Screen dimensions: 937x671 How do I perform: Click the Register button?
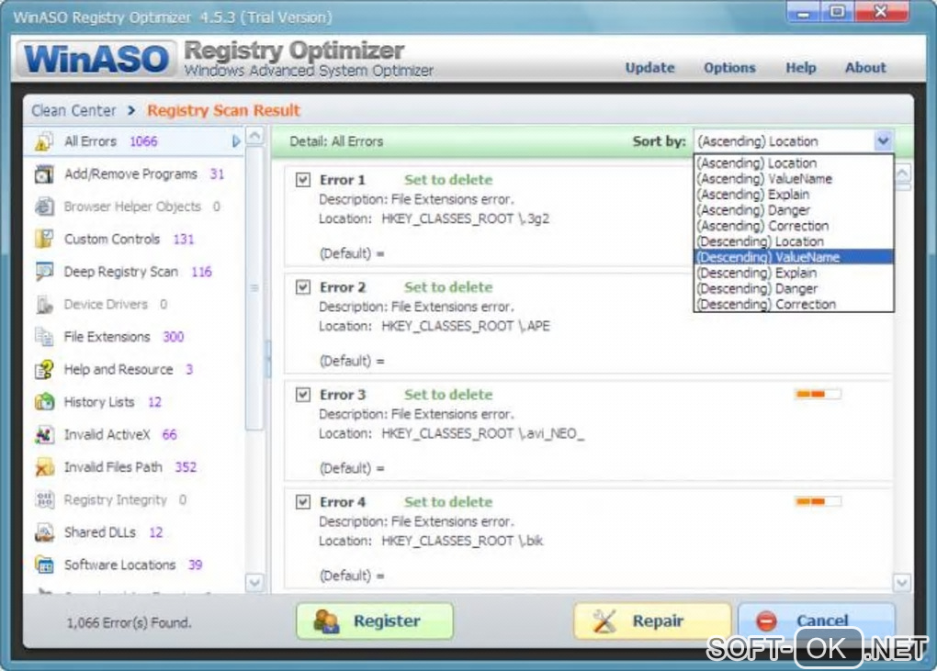pyautogui.click(x=375, y=621)
